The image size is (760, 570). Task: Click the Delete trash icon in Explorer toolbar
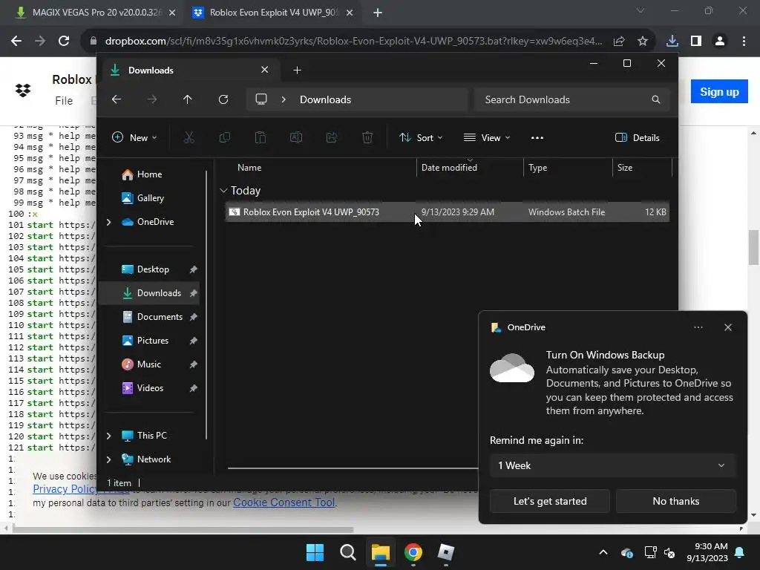coord(367,137)
